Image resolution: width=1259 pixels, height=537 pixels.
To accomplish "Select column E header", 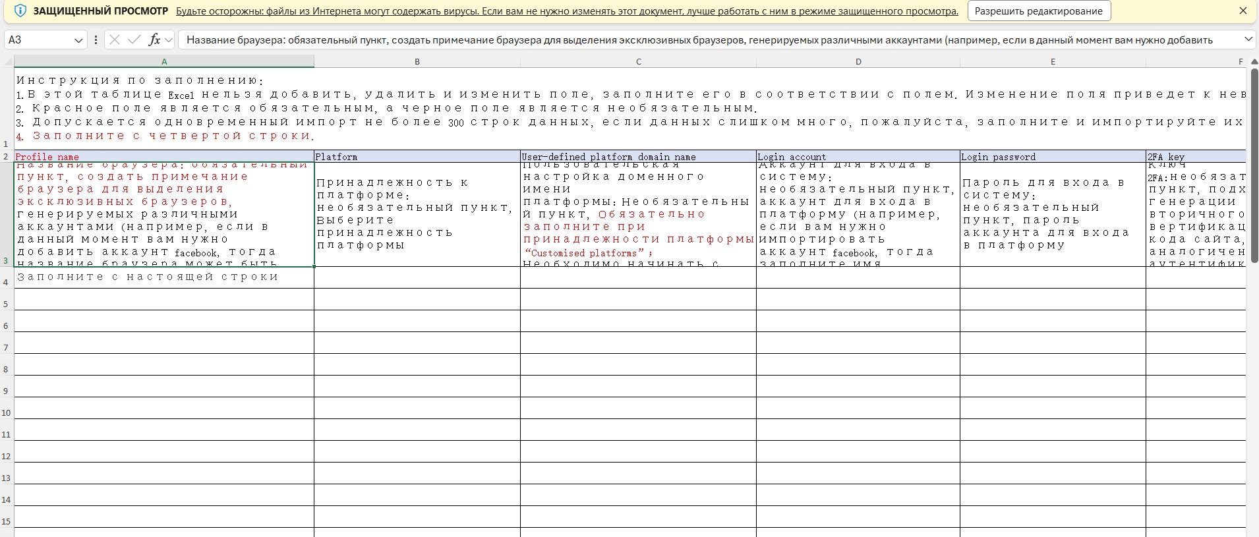I will pos(1053,61).
